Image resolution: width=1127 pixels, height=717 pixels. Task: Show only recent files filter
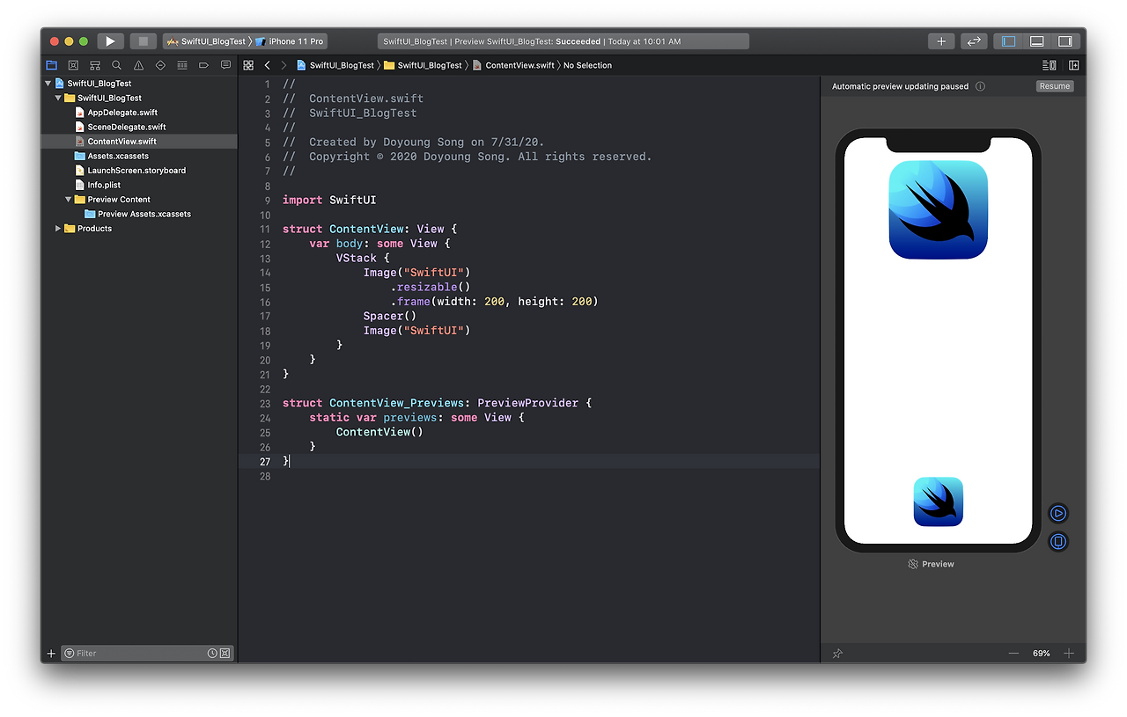click(x=212, y=654)
